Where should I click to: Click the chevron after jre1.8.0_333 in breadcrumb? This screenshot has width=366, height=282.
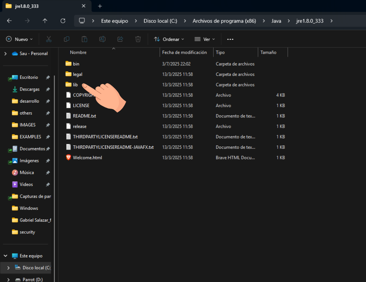tap(331, 21)
